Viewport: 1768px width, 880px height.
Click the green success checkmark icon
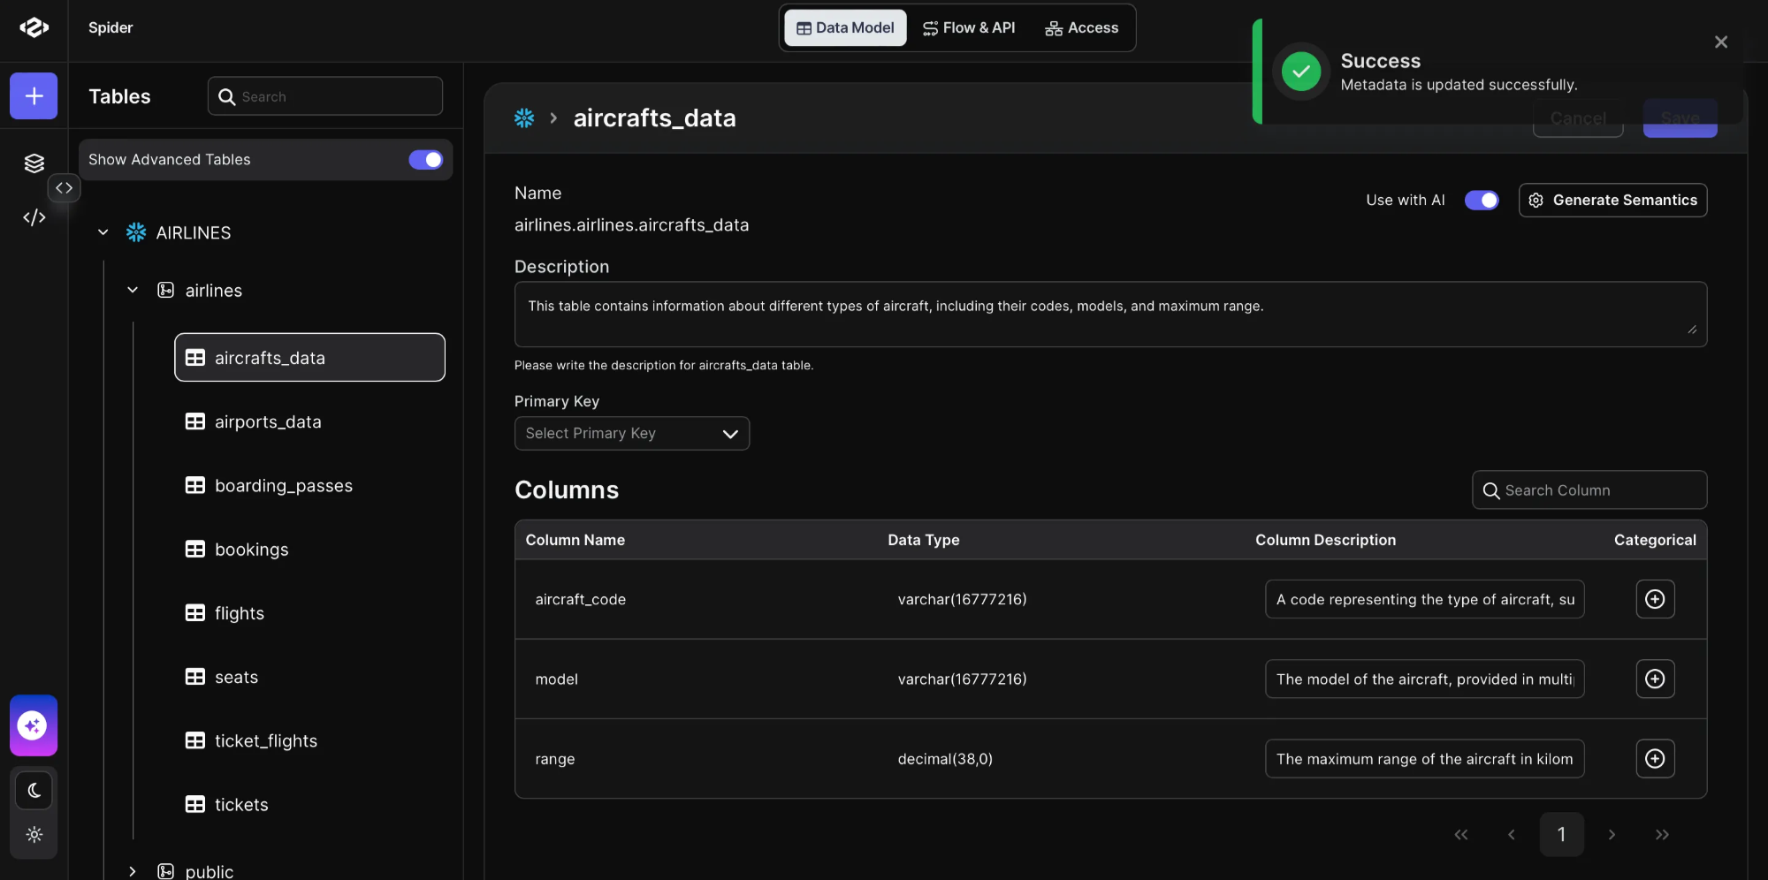pos(1301,72)
